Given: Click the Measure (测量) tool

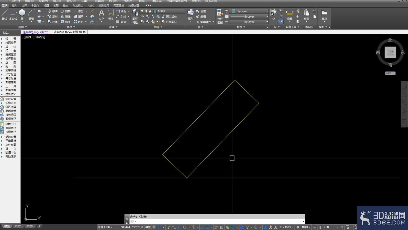Looking at the screenshot, I should 290,15.
